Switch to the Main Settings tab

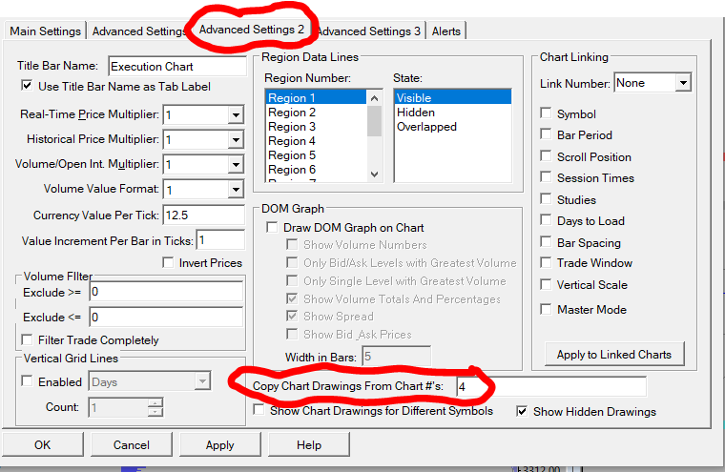[45, 31]
